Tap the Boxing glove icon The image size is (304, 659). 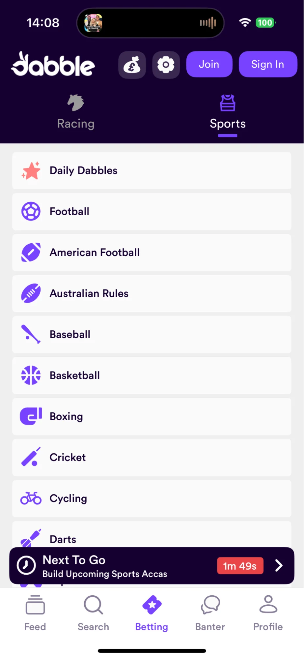31,416
